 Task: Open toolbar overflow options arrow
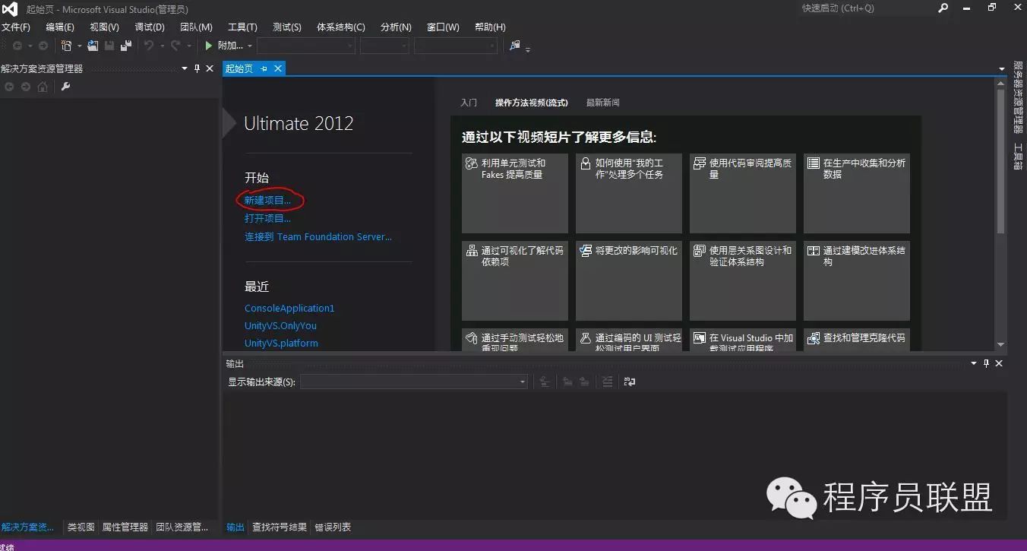click(528, 49)
